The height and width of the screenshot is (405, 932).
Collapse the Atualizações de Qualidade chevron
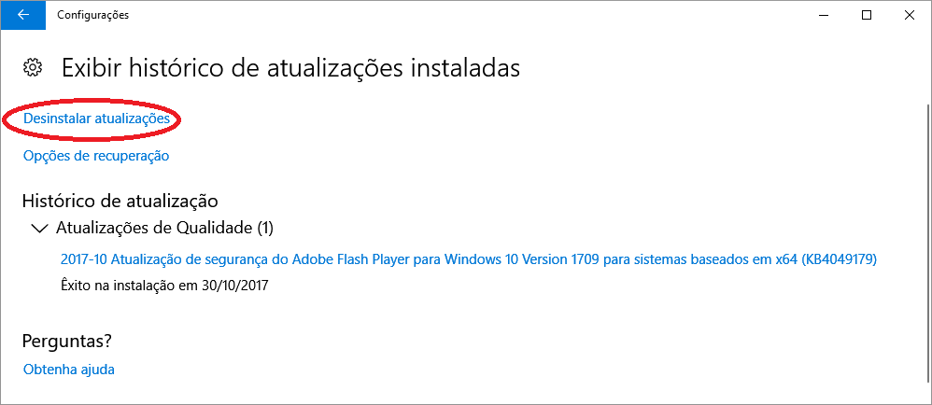[40, 228]
